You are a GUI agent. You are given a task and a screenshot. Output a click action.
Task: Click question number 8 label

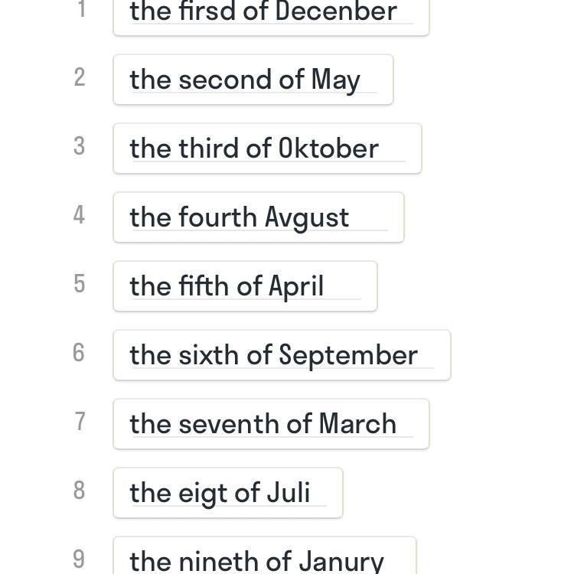coord(80,491)
